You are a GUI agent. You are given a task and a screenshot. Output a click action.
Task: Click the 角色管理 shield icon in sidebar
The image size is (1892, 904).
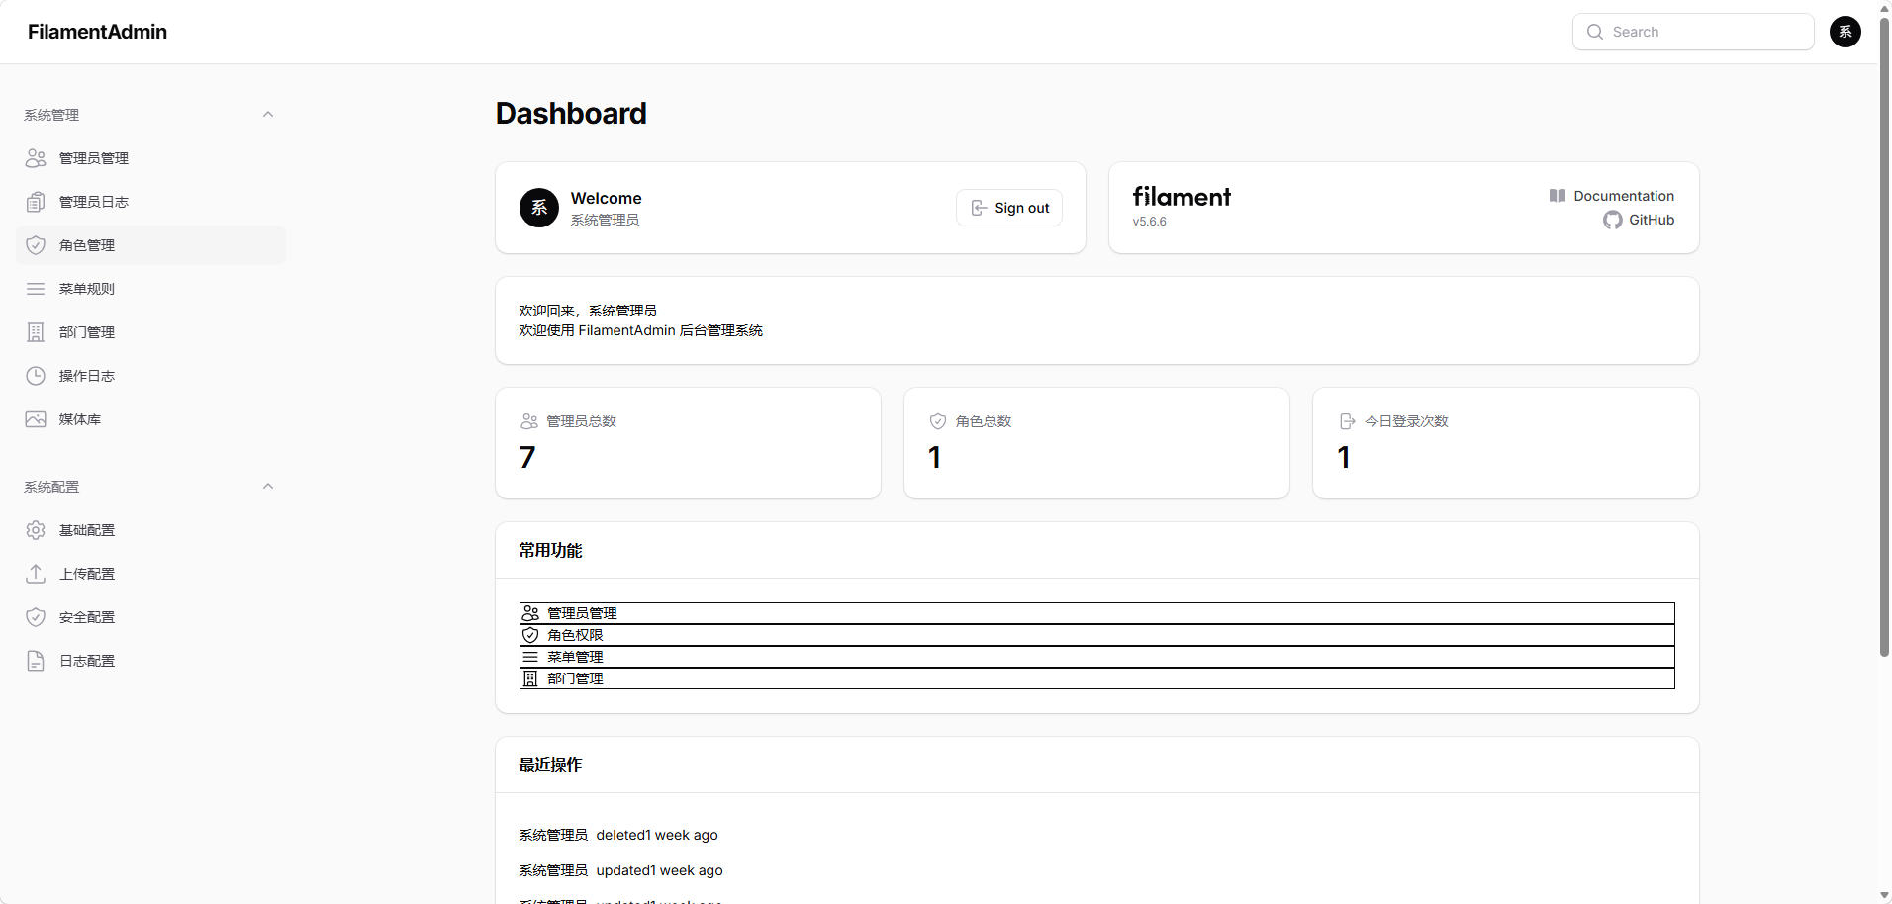point(36,245)
